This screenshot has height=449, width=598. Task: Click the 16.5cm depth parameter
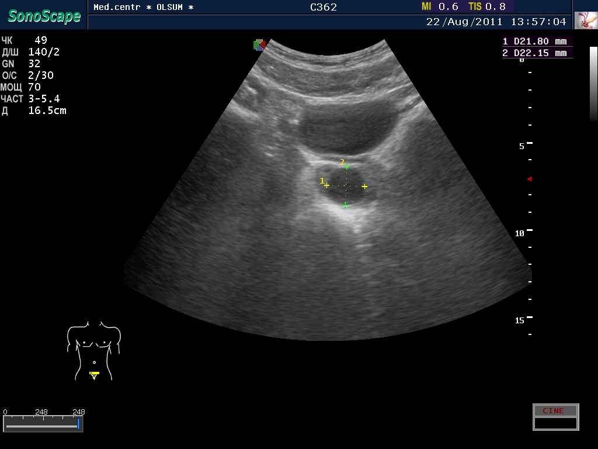pos(47,110)
